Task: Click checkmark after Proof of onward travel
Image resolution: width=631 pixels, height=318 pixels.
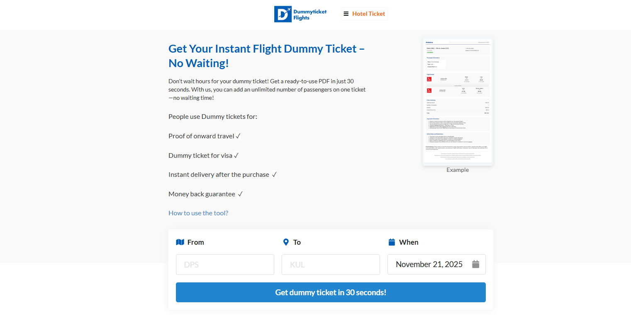Action: 238,136
